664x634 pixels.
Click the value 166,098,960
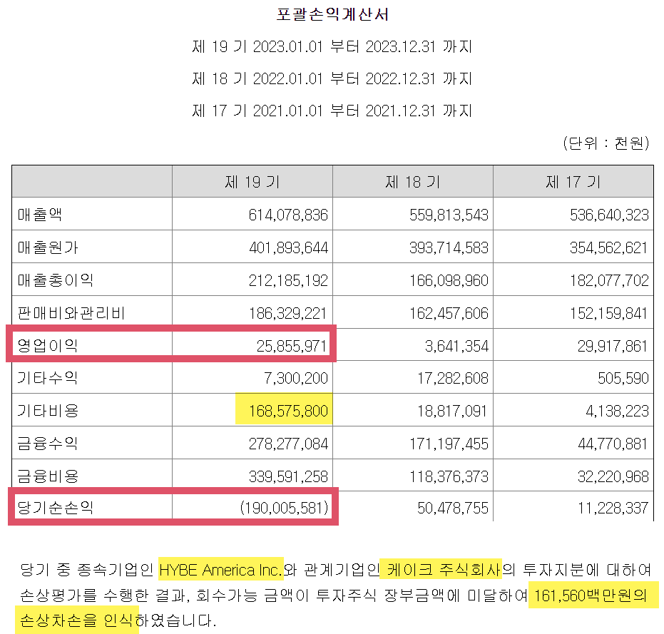point(449,280)
